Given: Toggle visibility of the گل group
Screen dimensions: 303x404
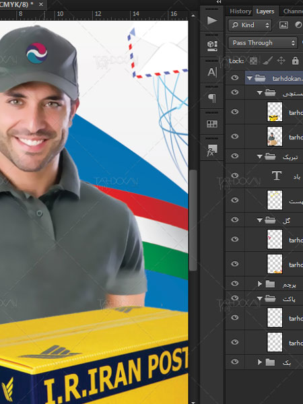Looking at the screenshot, I should click(234, 220).
